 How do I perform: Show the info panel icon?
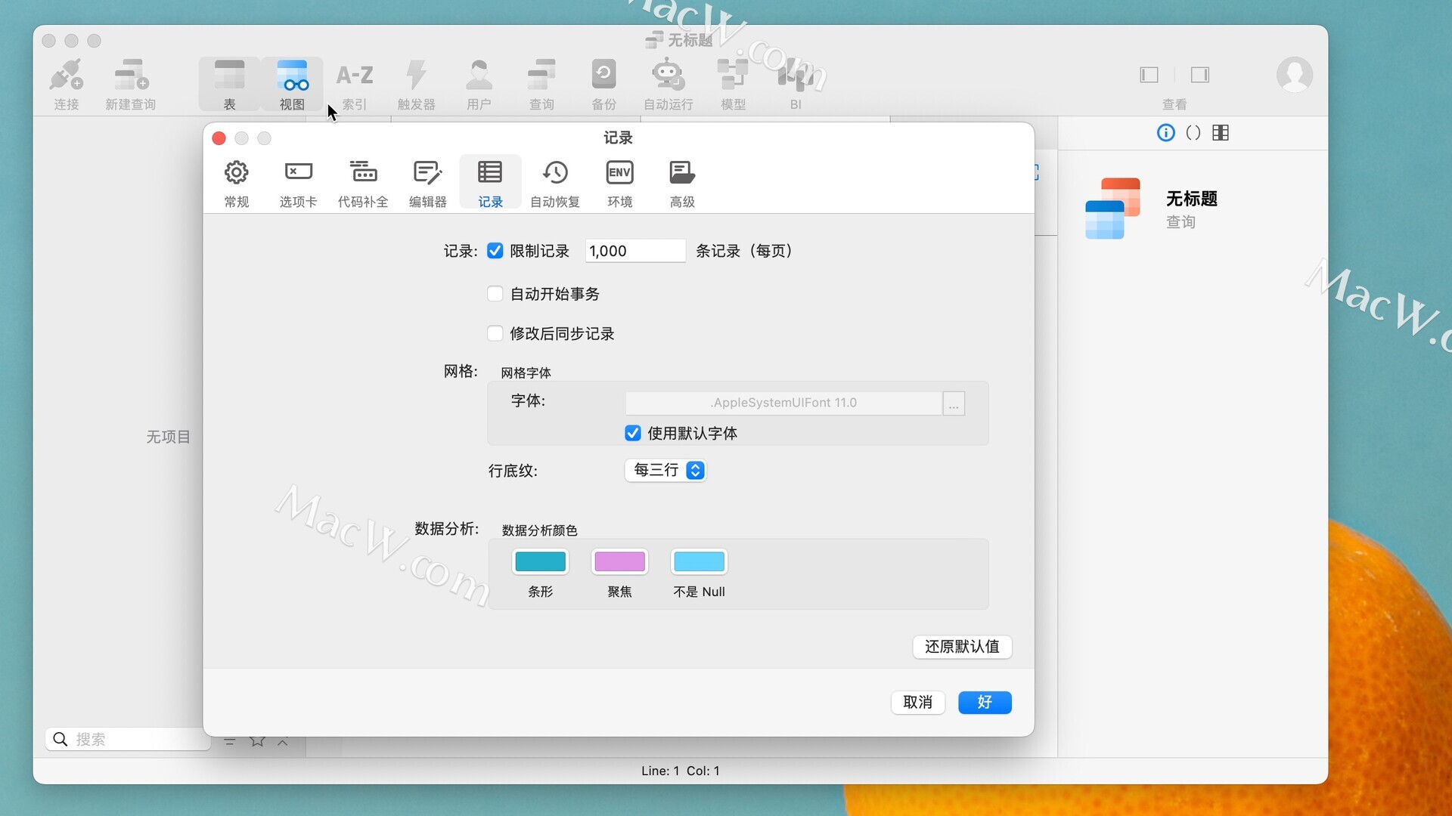click(1166, 133)
